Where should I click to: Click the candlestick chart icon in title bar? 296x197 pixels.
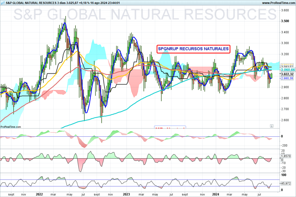3,3
